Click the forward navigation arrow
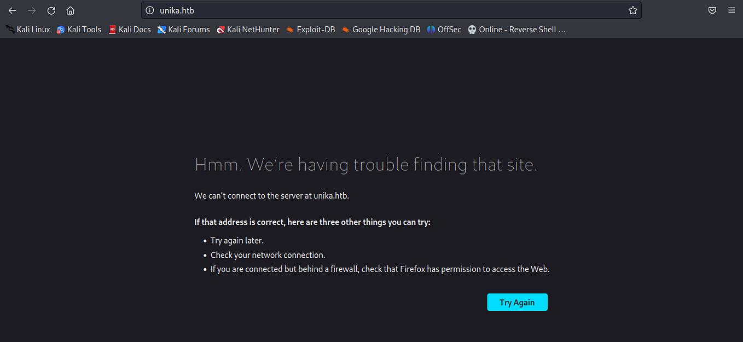Viewport: 743px width, 342px height. pos(32,10)
